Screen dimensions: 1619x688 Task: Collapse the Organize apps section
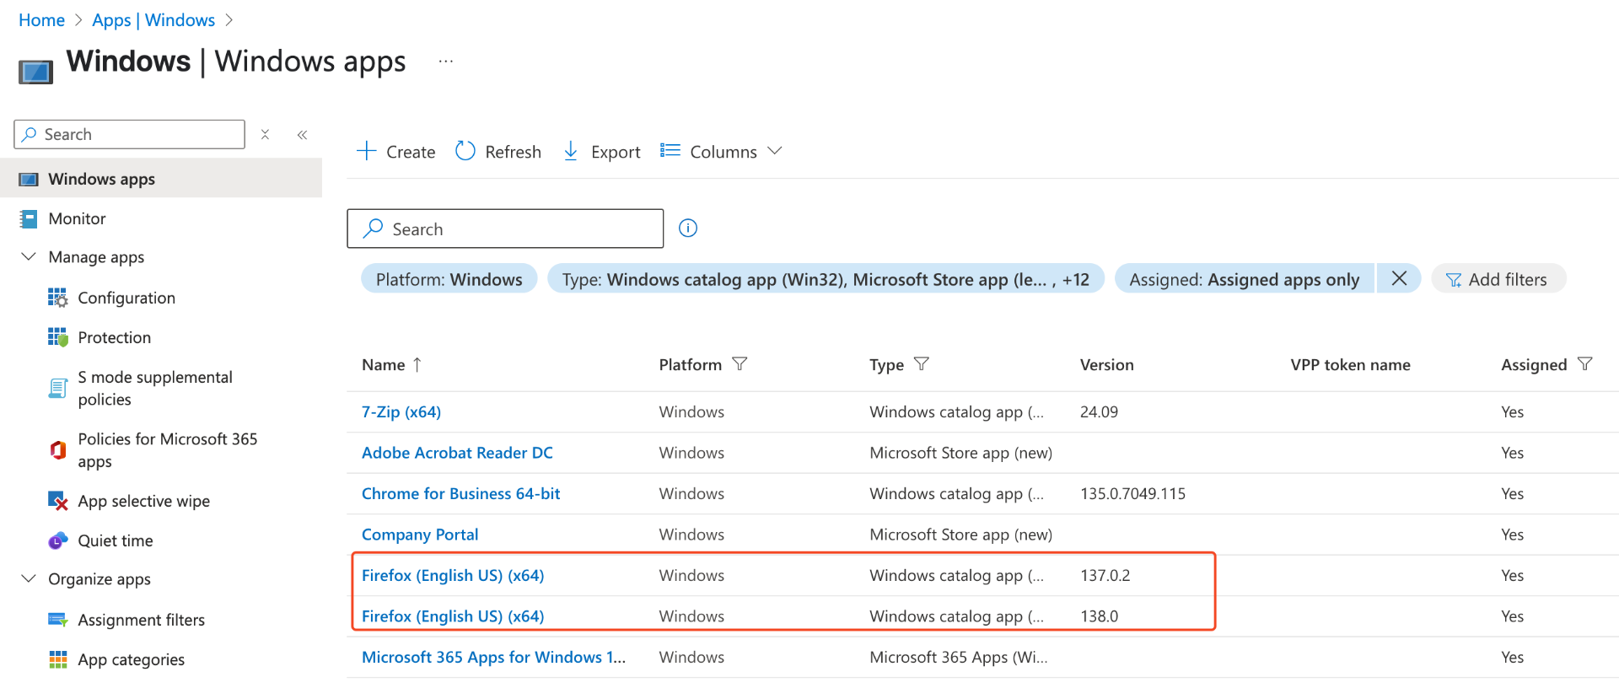tap(29, 578)
